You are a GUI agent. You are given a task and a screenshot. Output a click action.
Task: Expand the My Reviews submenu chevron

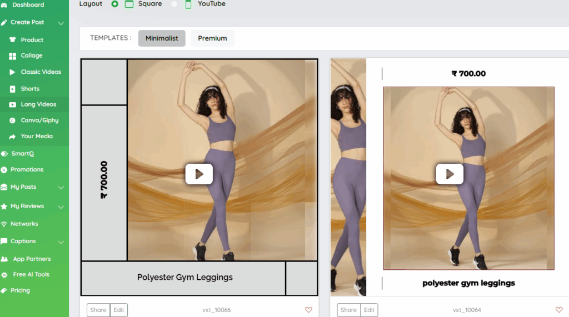tap(61, 207)
